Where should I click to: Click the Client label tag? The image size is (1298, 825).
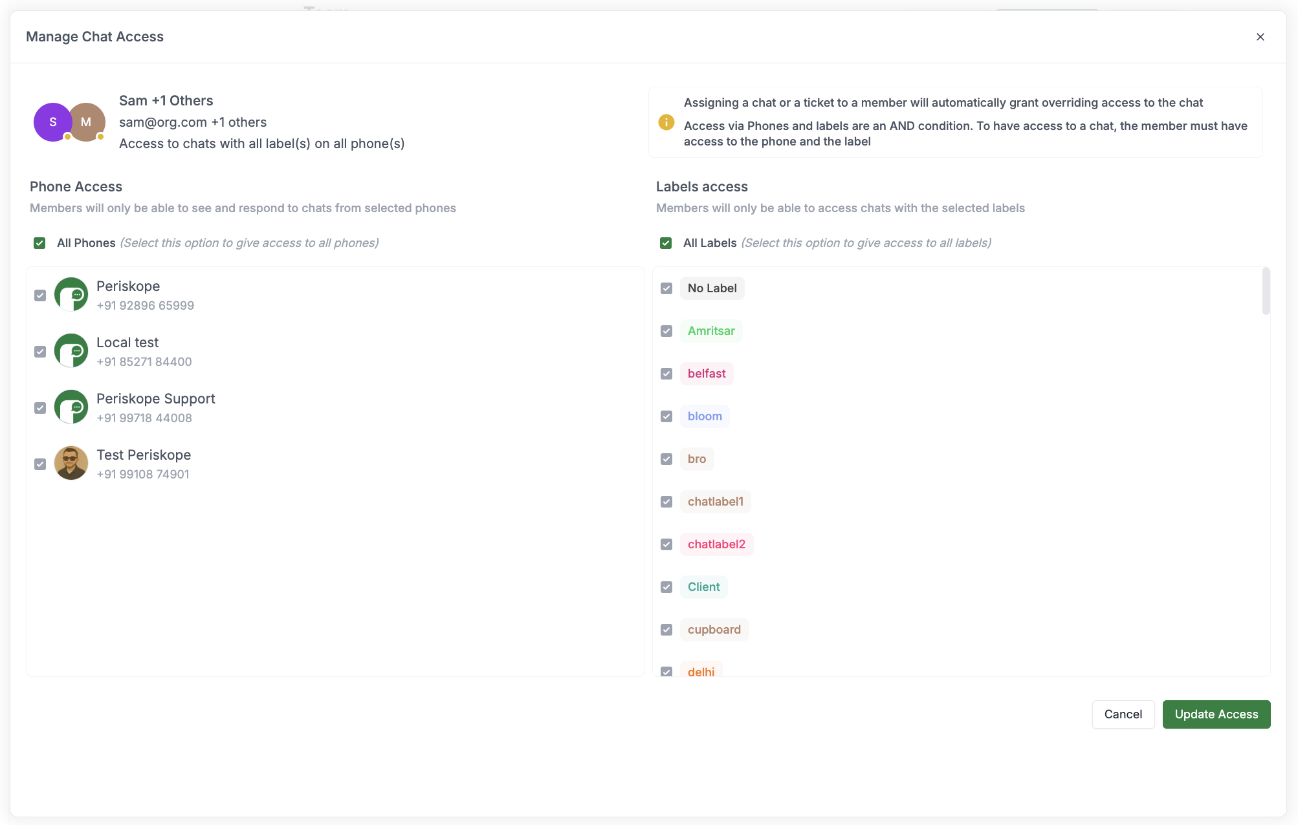click(x=703, y=586)
